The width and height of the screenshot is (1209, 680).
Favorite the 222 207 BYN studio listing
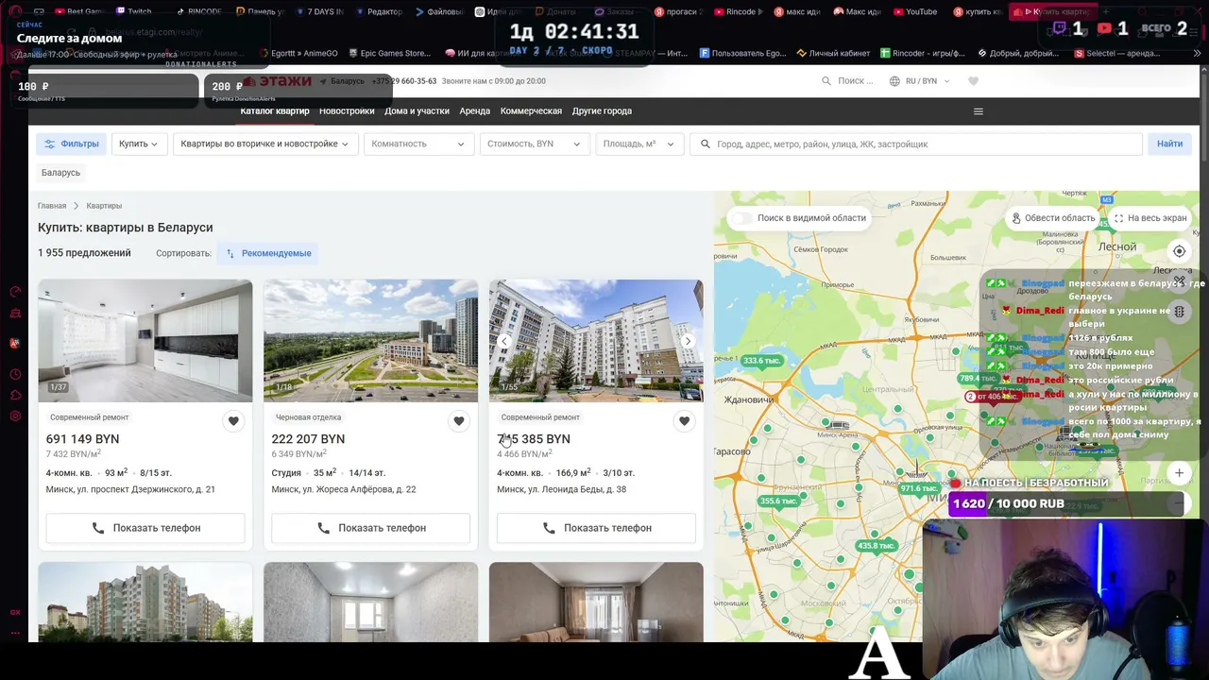pyautogui.click(x=459, y=421)
